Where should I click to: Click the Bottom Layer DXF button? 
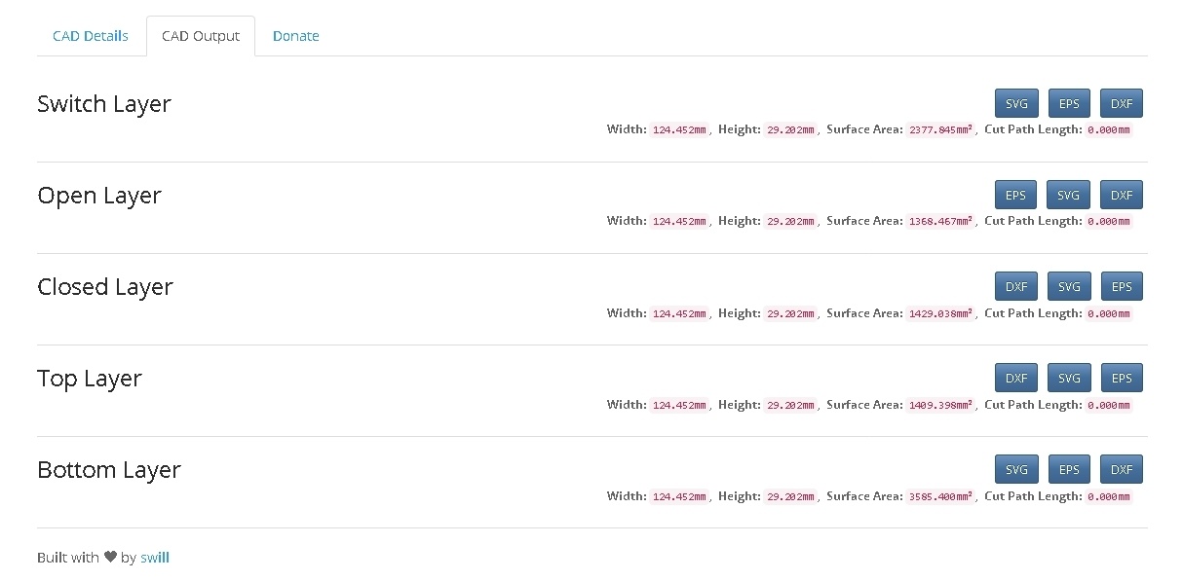pos(1122,469)
